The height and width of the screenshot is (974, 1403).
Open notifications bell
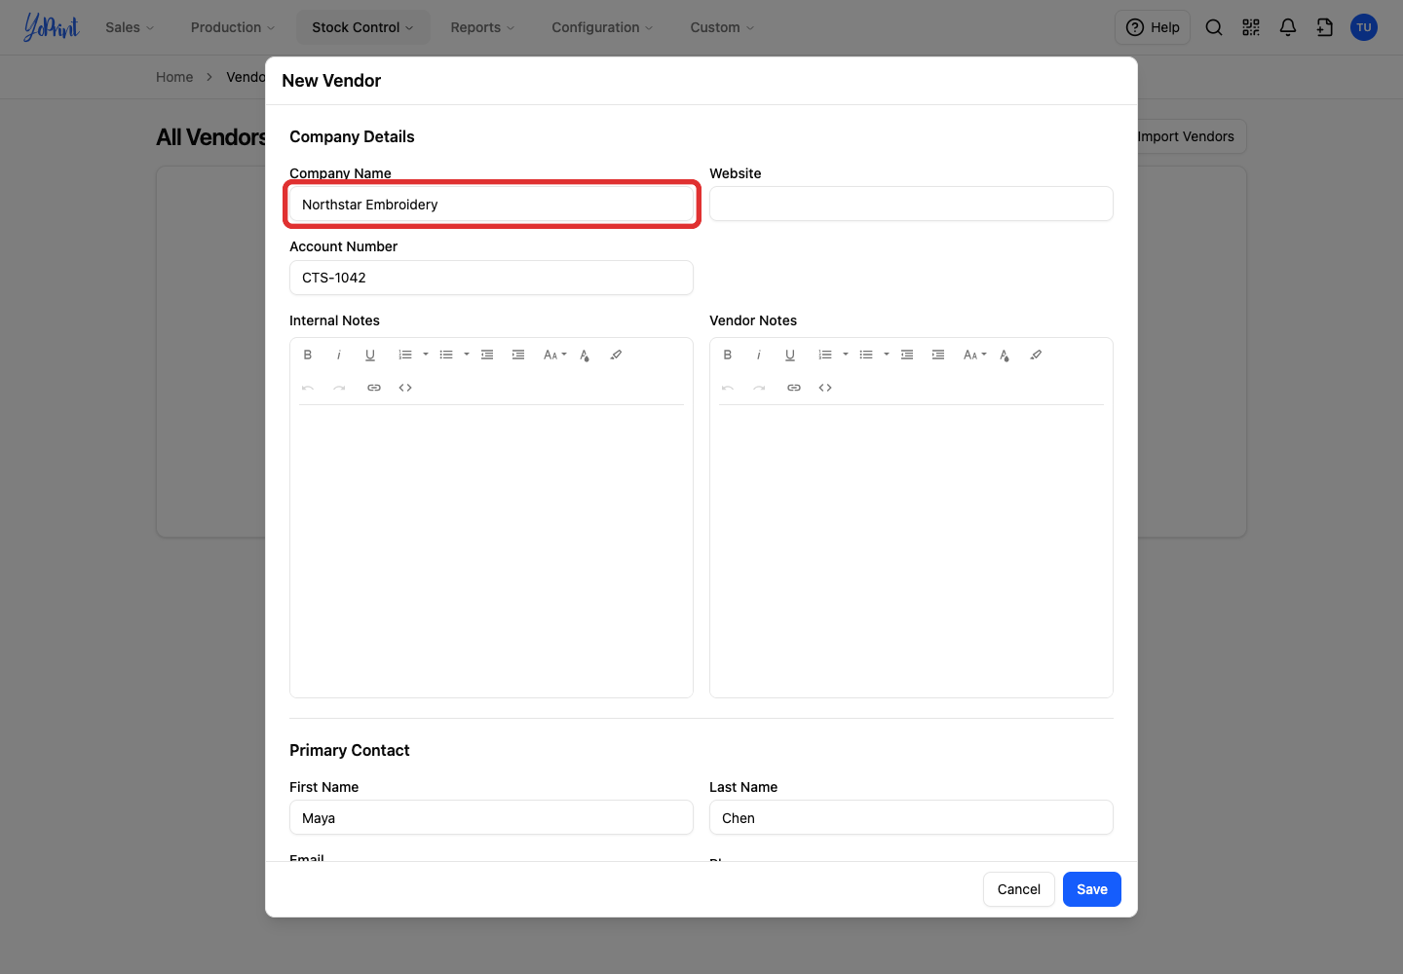(x=1288, y=27)
